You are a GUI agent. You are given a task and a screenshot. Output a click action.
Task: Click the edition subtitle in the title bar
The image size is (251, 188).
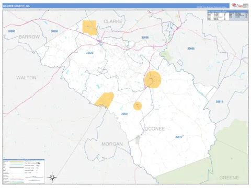[x=211, y=7]
